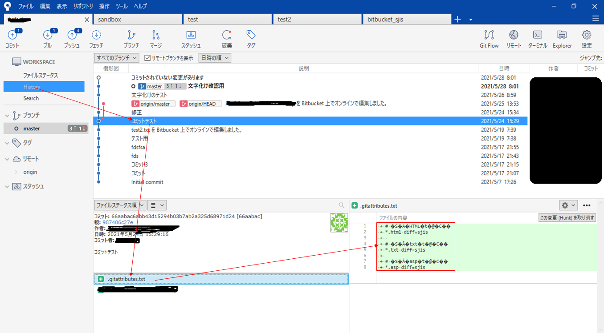Click the search magnifier in the file panel
This screenshot has width=604, height=333.
(x=342, y=205)
